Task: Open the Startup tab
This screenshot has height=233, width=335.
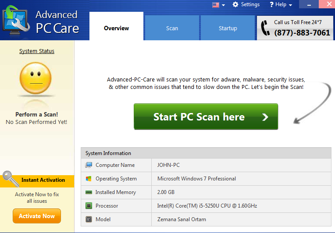Action: [x=228, y=28]
